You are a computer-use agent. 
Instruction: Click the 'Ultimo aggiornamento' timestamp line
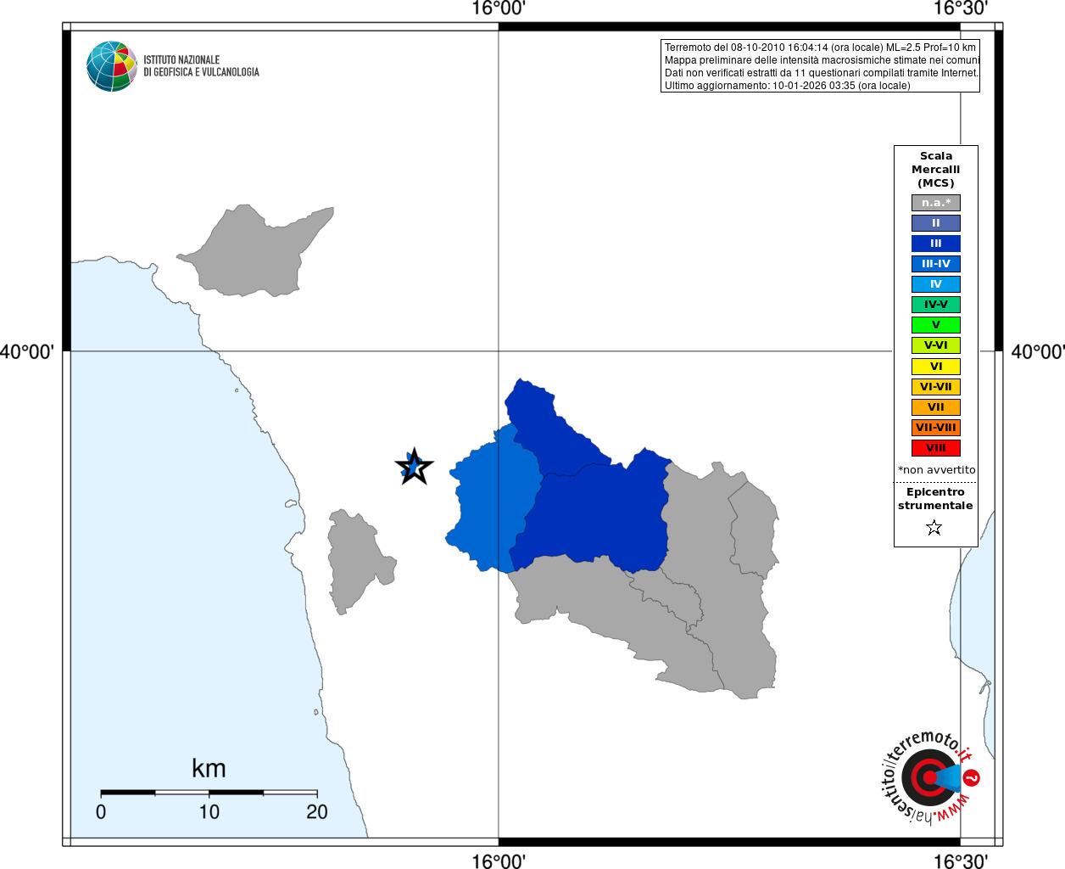[x=787, y=86]
